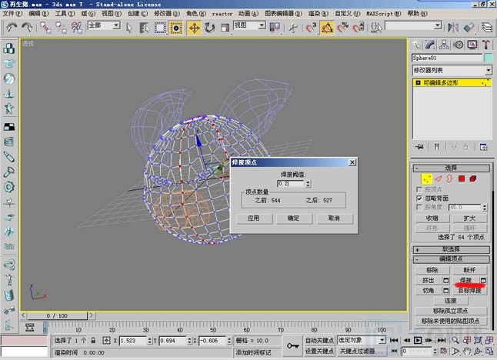Toggle the Spinner Snap icon
The height and width of the screenshot is (360, 497).
(359, 28)
